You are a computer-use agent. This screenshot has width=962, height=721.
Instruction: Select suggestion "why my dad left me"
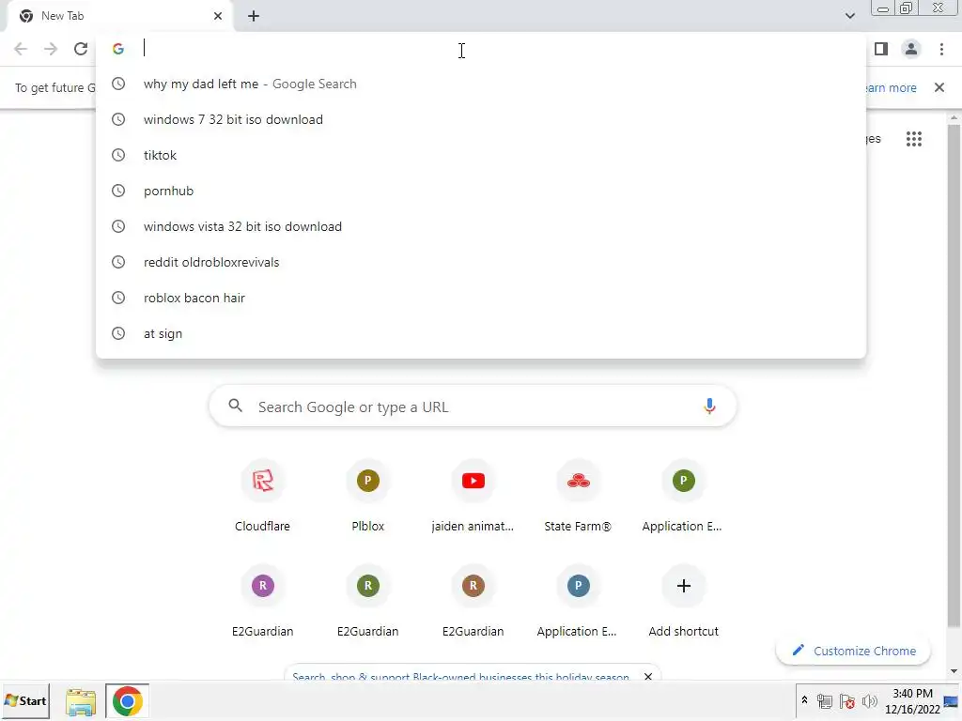point(481,84)
